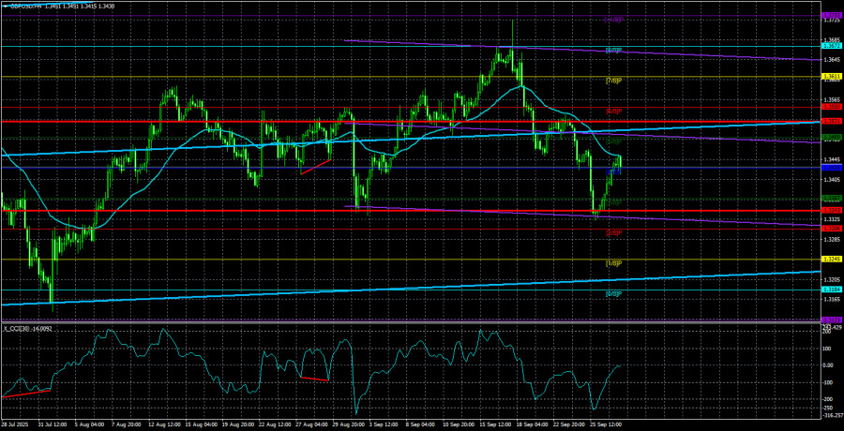The width and height of the screenshot is (844, 431).
Task: Click the red divergence line on price chart
Action: (315, 166)
